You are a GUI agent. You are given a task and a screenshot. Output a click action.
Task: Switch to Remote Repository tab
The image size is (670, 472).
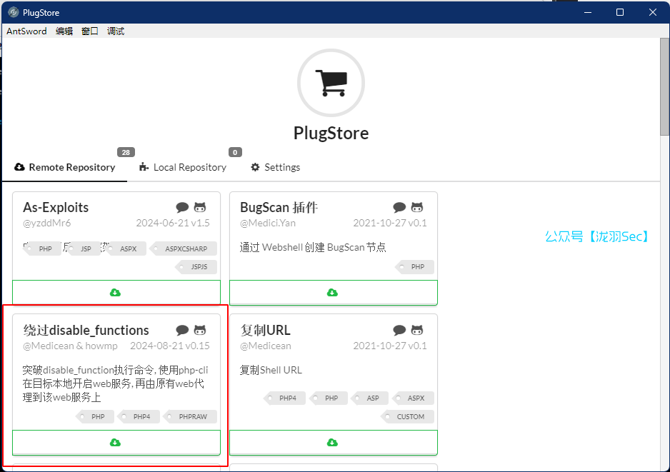click(65, 167)
